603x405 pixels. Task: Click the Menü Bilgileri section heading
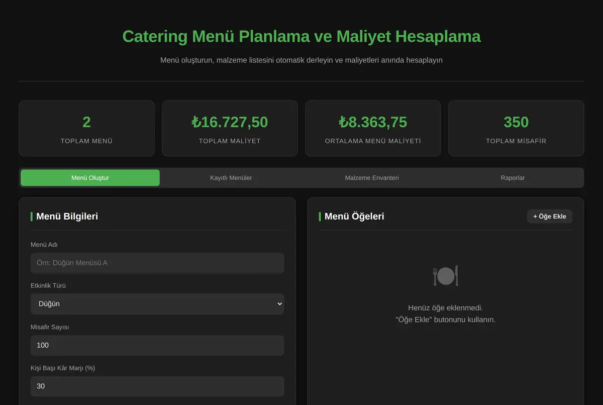pyautogui.click(x=67, y=217)
